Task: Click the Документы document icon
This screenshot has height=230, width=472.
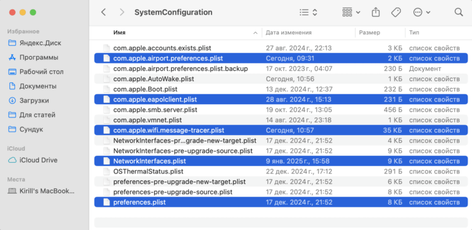Action: (12, 86)
